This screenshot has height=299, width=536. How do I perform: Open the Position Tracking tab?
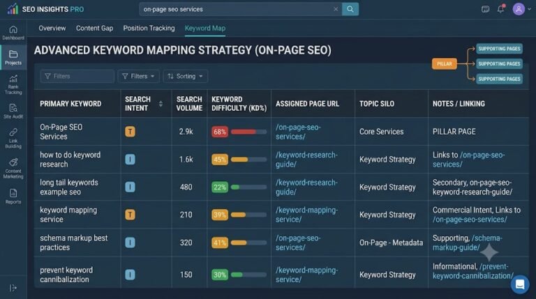[149, 29]
